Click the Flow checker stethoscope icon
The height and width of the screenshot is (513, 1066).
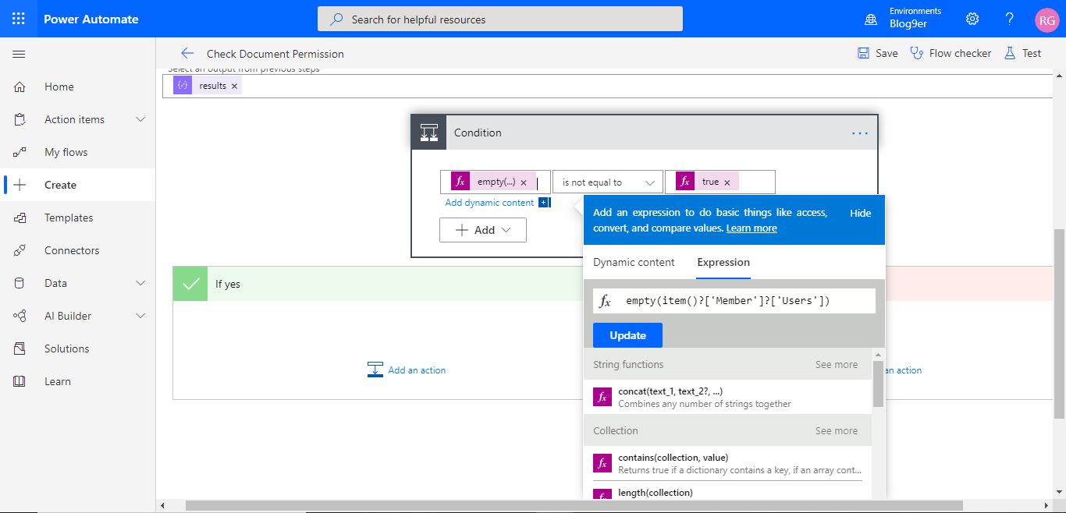[x=917, y=53]
